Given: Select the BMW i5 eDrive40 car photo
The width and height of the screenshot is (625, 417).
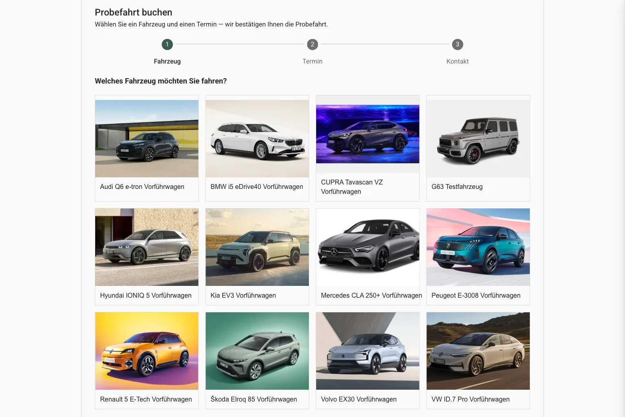Looking at the screenshot, I should [x=257, y=138].
